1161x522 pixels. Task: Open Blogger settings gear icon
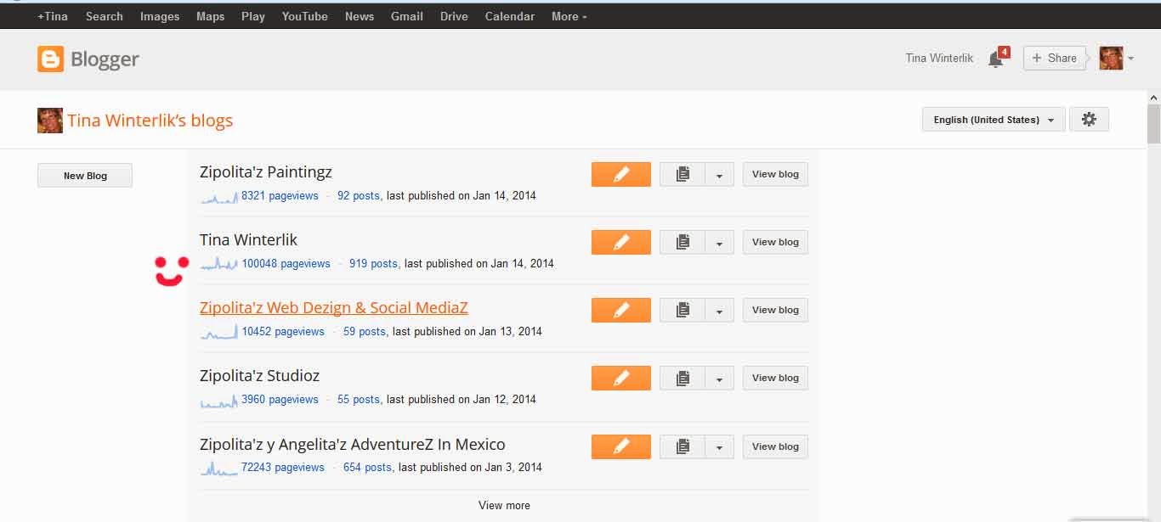1089,120
